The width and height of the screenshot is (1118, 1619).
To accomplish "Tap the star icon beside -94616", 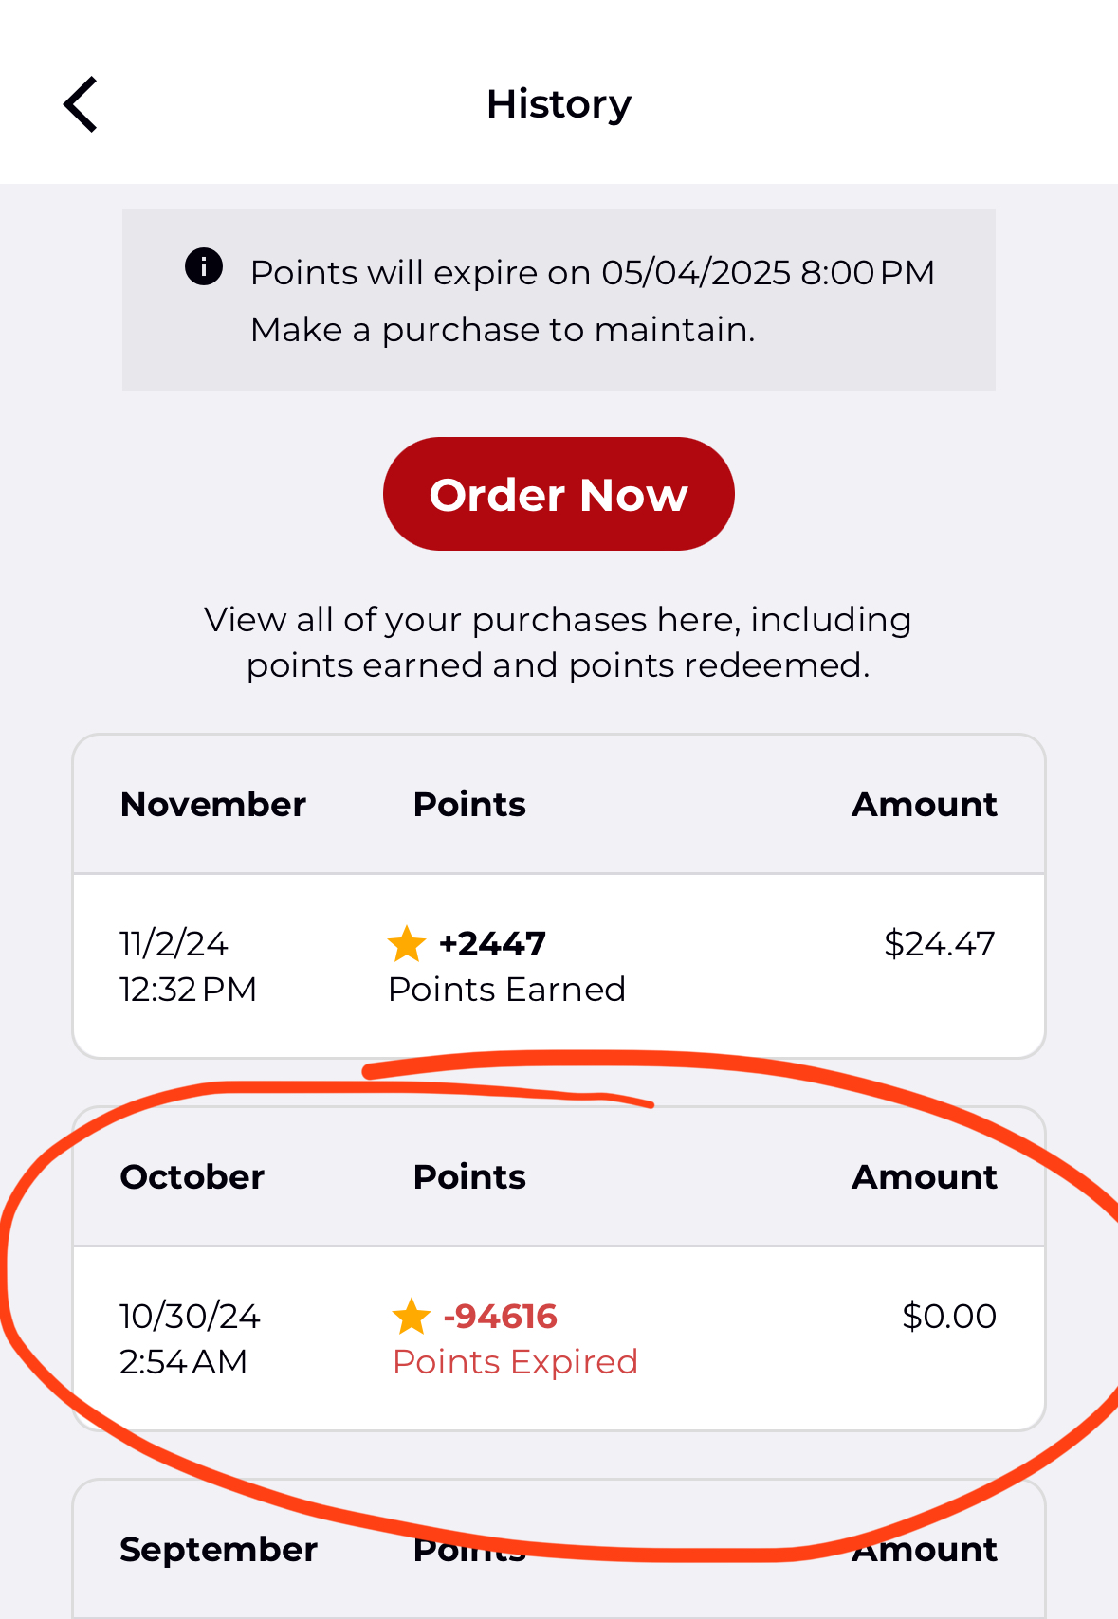I will click(412, 1316).
